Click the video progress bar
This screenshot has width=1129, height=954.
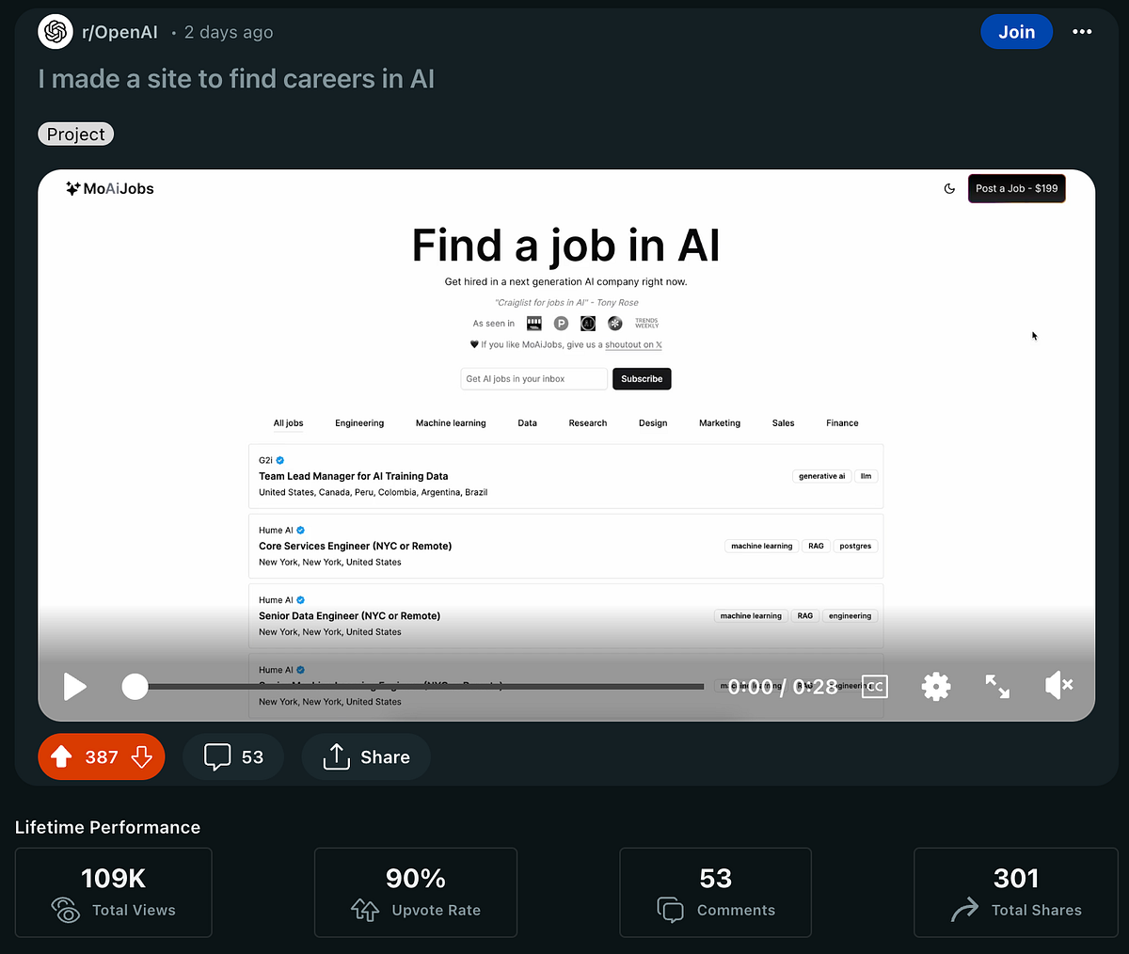423,686
